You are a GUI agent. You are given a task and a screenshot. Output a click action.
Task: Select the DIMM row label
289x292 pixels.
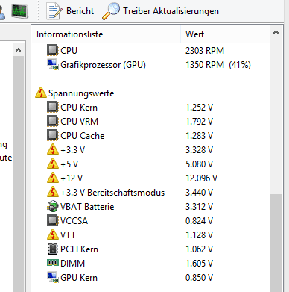pos(72,264)
